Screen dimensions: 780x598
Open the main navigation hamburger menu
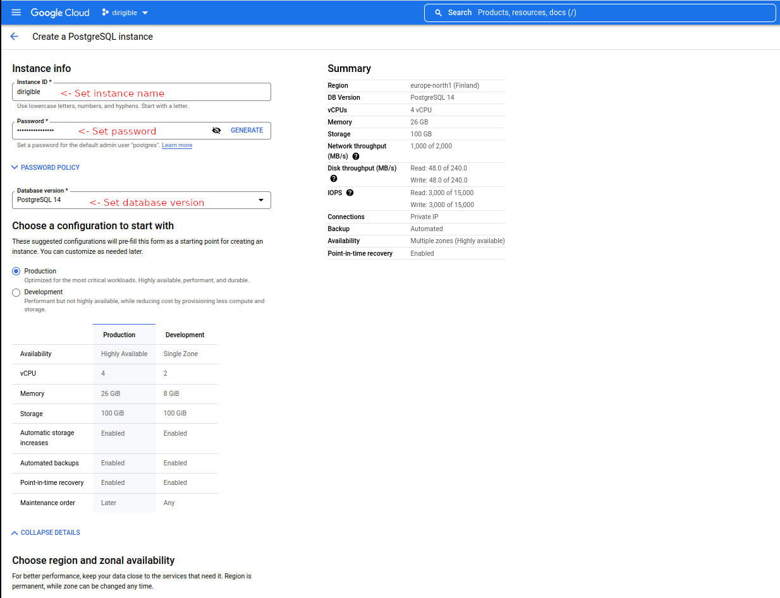pyautogui.click(x=16, y=13)
